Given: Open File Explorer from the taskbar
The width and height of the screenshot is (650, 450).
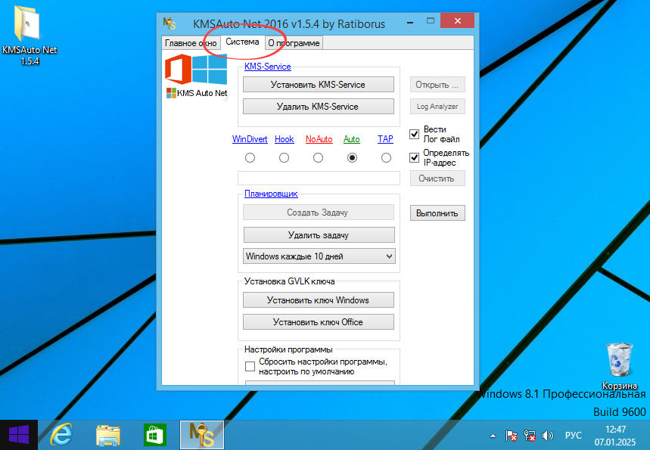Looking at the screenshot, I should click(x=107, y=435).
